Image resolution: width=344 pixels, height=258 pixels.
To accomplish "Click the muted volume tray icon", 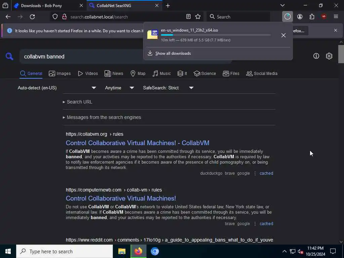I will click(x=300, y=251).
